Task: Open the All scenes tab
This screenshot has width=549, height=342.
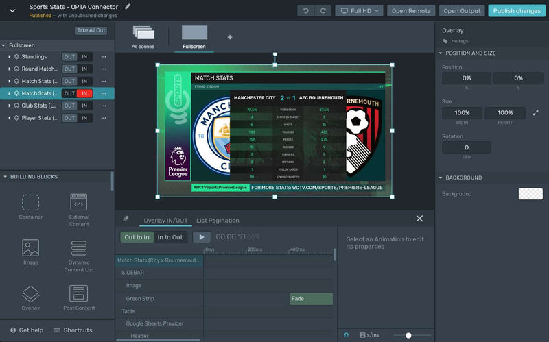Action: click(x=143, y=37)
